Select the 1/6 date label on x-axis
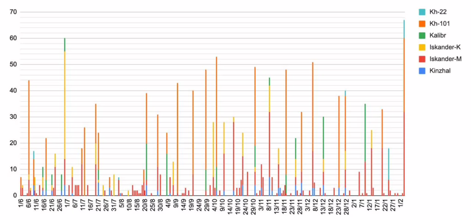471x220 pixels. click(x=21, y=205)
